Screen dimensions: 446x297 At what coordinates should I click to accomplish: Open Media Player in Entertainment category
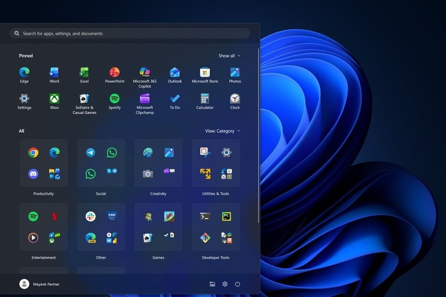33,238
